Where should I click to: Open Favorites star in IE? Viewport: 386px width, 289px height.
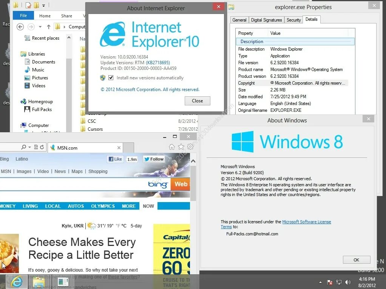(x=181, y=147)
